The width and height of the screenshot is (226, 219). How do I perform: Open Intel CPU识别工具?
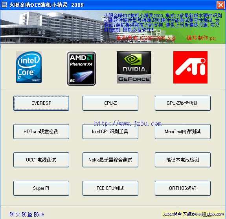click(x=110, y=132)
